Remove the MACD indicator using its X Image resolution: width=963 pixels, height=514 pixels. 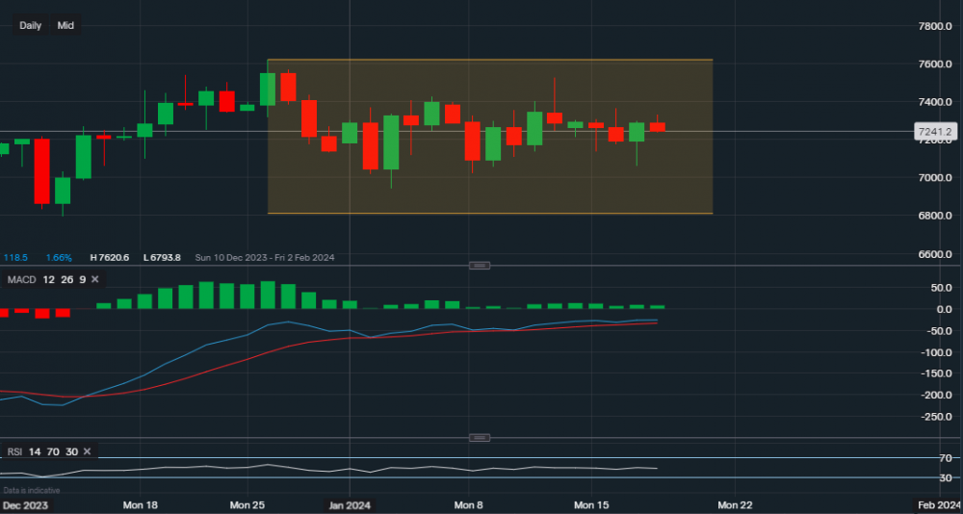click(95, 279)
